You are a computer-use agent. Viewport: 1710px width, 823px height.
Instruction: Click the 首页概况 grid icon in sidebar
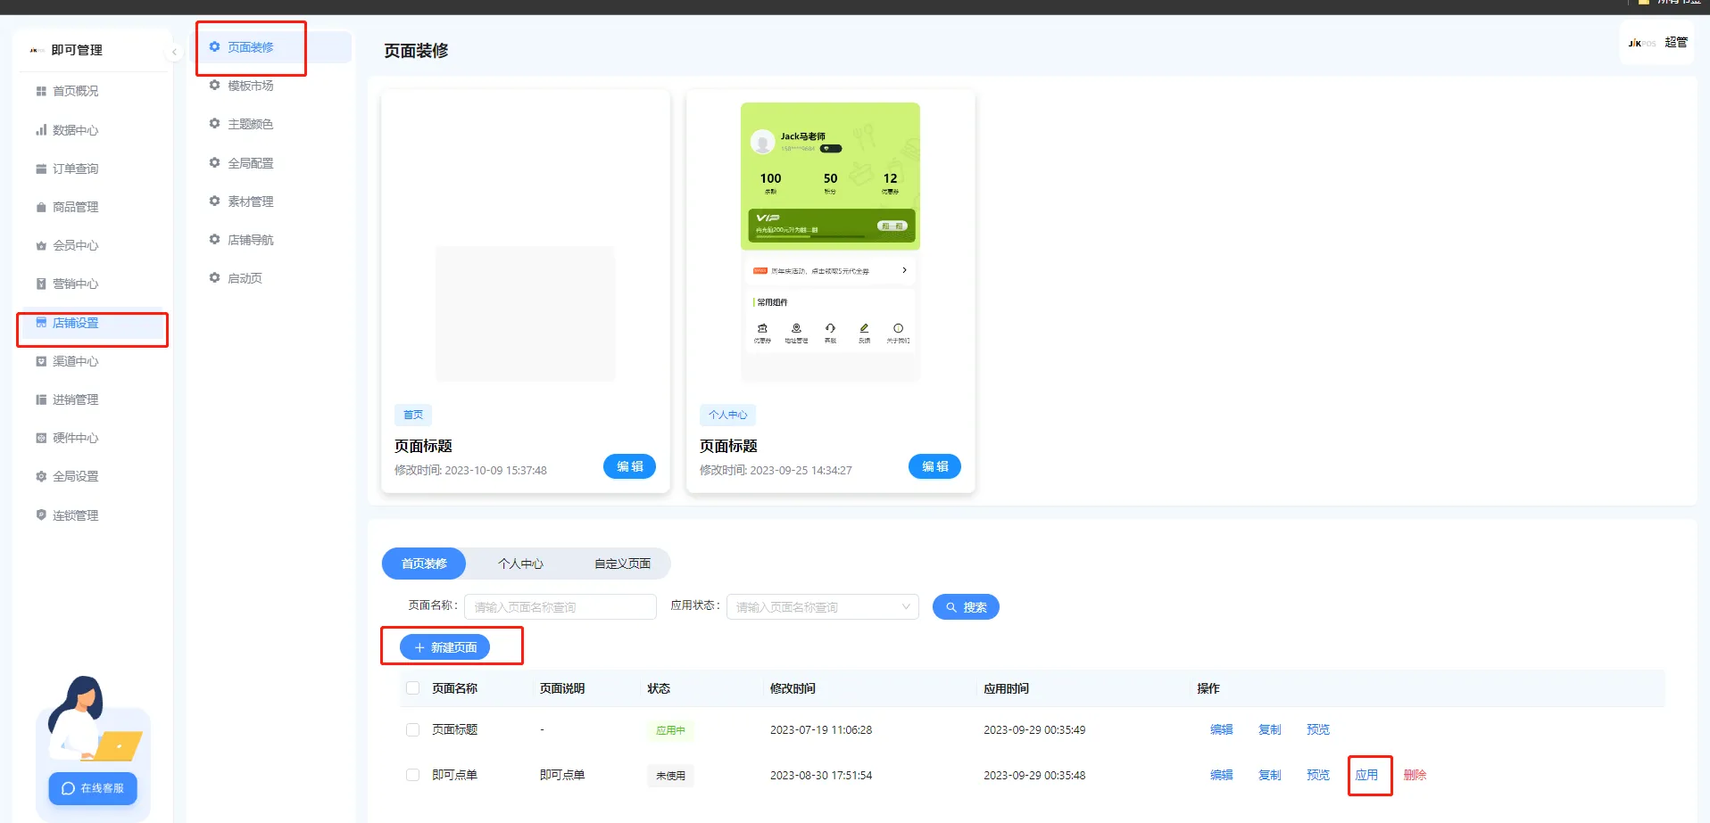[41, 92]
